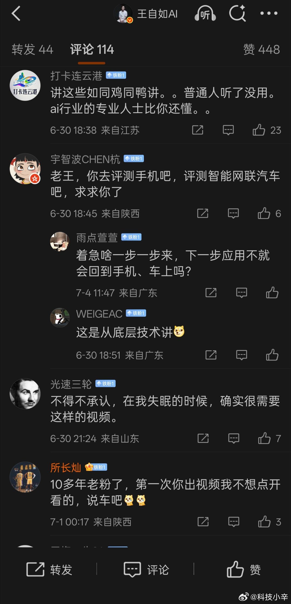Select the 评论 114 tab
This screenshot has height=604, width=291.
92,50
